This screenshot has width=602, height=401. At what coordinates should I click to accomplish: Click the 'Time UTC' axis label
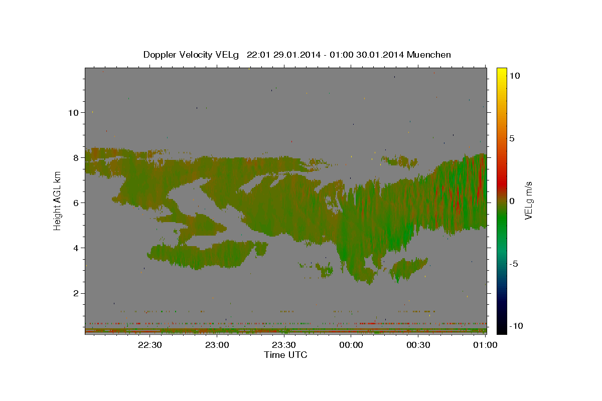[x=285, y=355]
